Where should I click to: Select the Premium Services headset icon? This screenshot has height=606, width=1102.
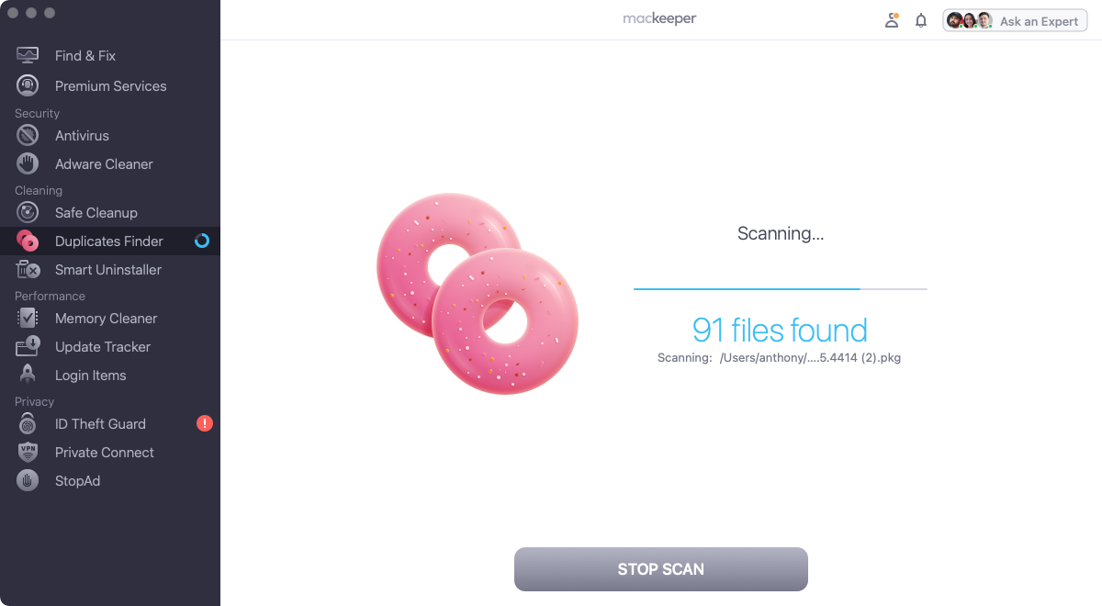coord(28,85)
